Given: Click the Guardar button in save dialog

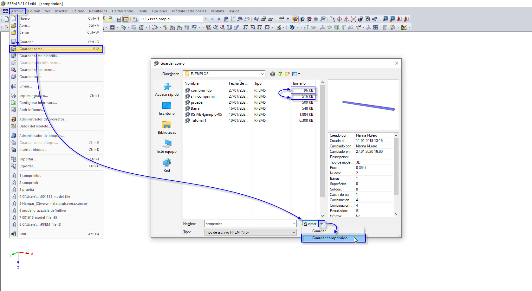Looking at the screenshot, I should click(310, 224).
